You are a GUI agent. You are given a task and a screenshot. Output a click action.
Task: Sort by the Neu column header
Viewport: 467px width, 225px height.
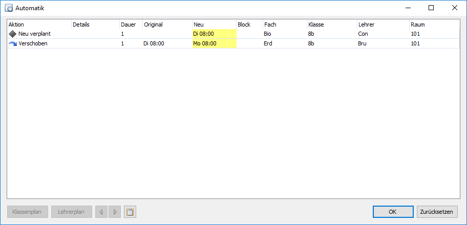[215, 24]
